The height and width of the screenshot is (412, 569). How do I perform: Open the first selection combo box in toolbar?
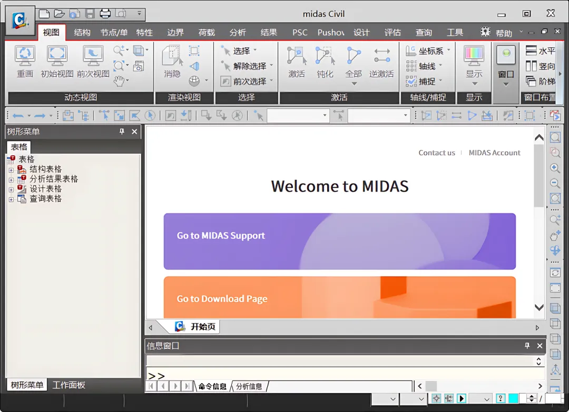(298, 116)
